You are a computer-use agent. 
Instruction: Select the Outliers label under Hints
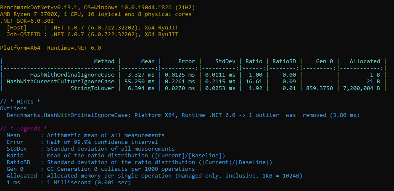[13, 108]
